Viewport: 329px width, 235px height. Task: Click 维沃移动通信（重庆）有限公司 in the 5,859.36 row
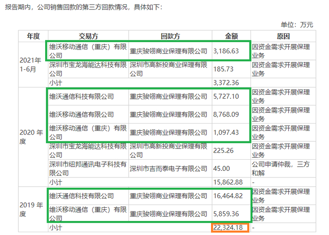pyautogui.click(x=88, y=214)
